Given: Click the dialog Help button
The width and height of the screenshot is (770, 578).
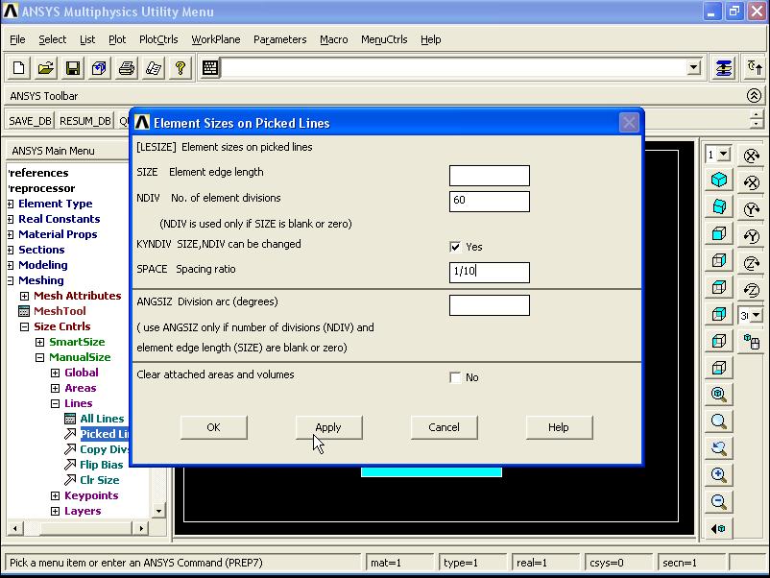Looking at the screenshot, I should pos(559,427).
